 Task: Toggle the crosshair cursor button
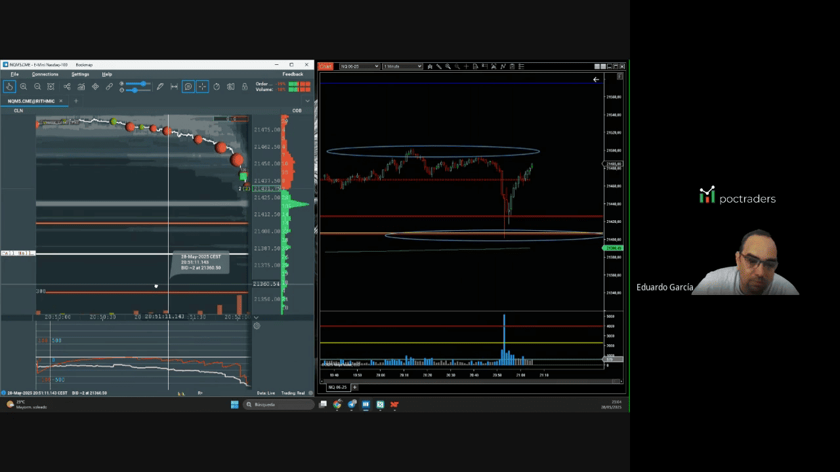tap(202, 87)
